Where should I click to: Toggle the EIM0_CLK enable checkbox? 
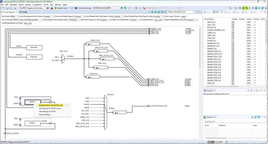[x=233, y=83]
